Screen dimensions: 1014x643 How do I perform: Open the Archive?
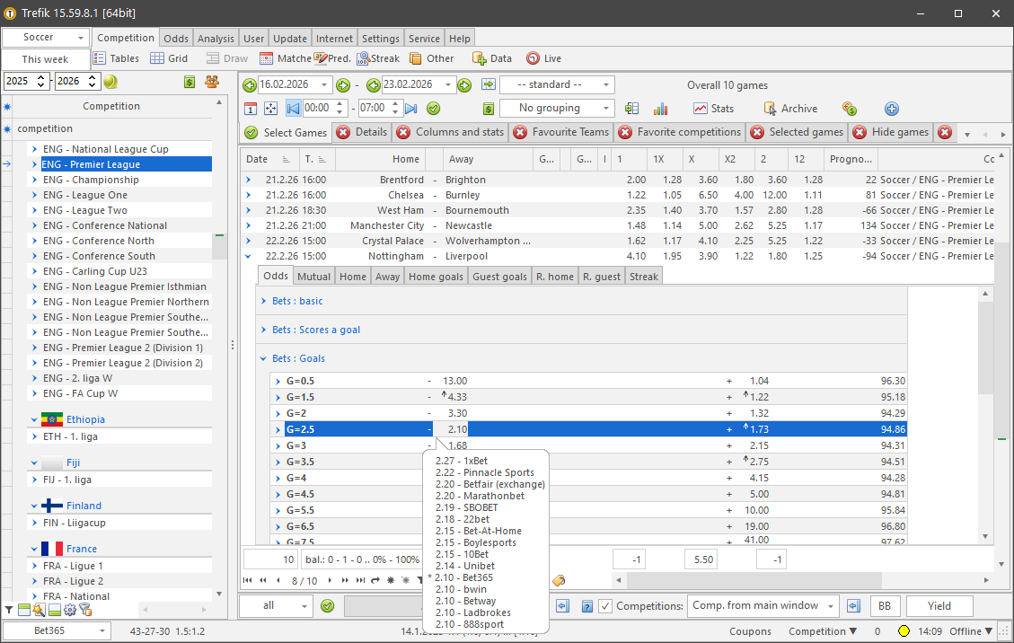click(789, 109)
